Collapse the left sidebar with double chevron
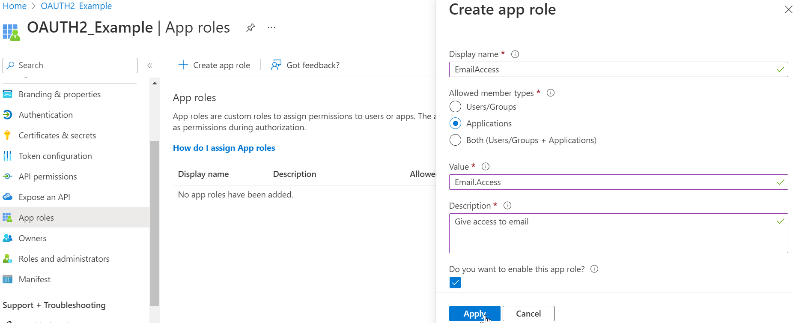The height and width of the screenshot is (323, 793). (x=150, y=66)
